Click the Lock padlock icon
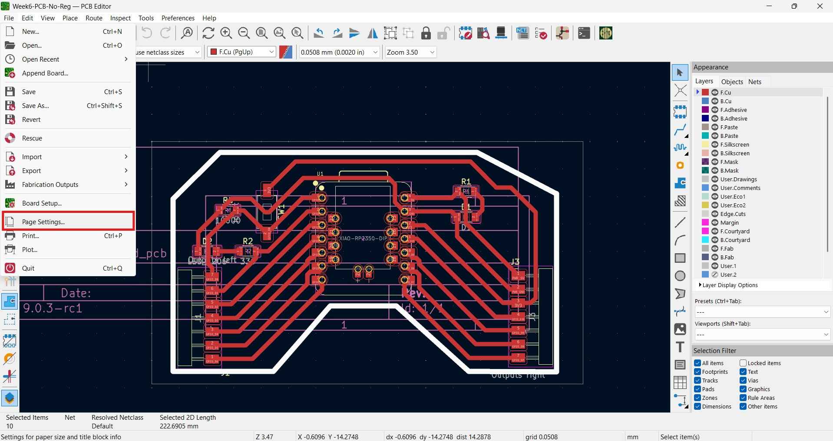Viewport: 833px width, 441px height. 426,33
